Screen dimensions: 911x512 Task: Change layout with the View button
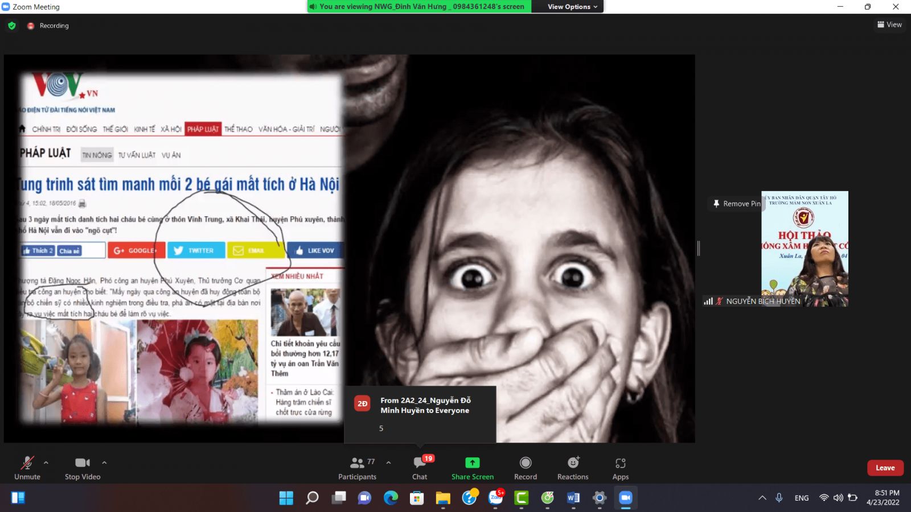pyautogui.click(x=889, y=24)
